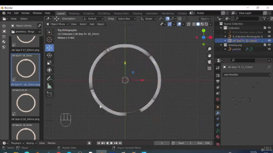The height and width of the screenshot is (153, 273).
Task: Toggle visibility of drawing.svg collection
Action: click(269, 45)
